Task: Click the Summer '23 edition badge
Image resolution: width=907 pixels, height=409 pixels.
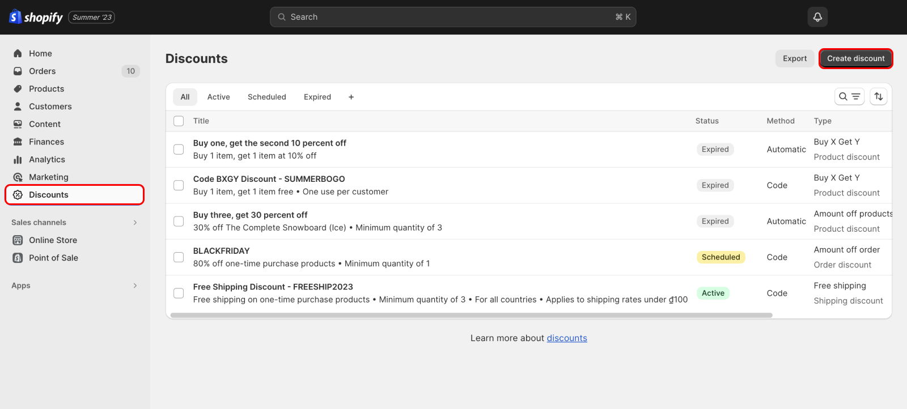Action: [x=92, y=17]
